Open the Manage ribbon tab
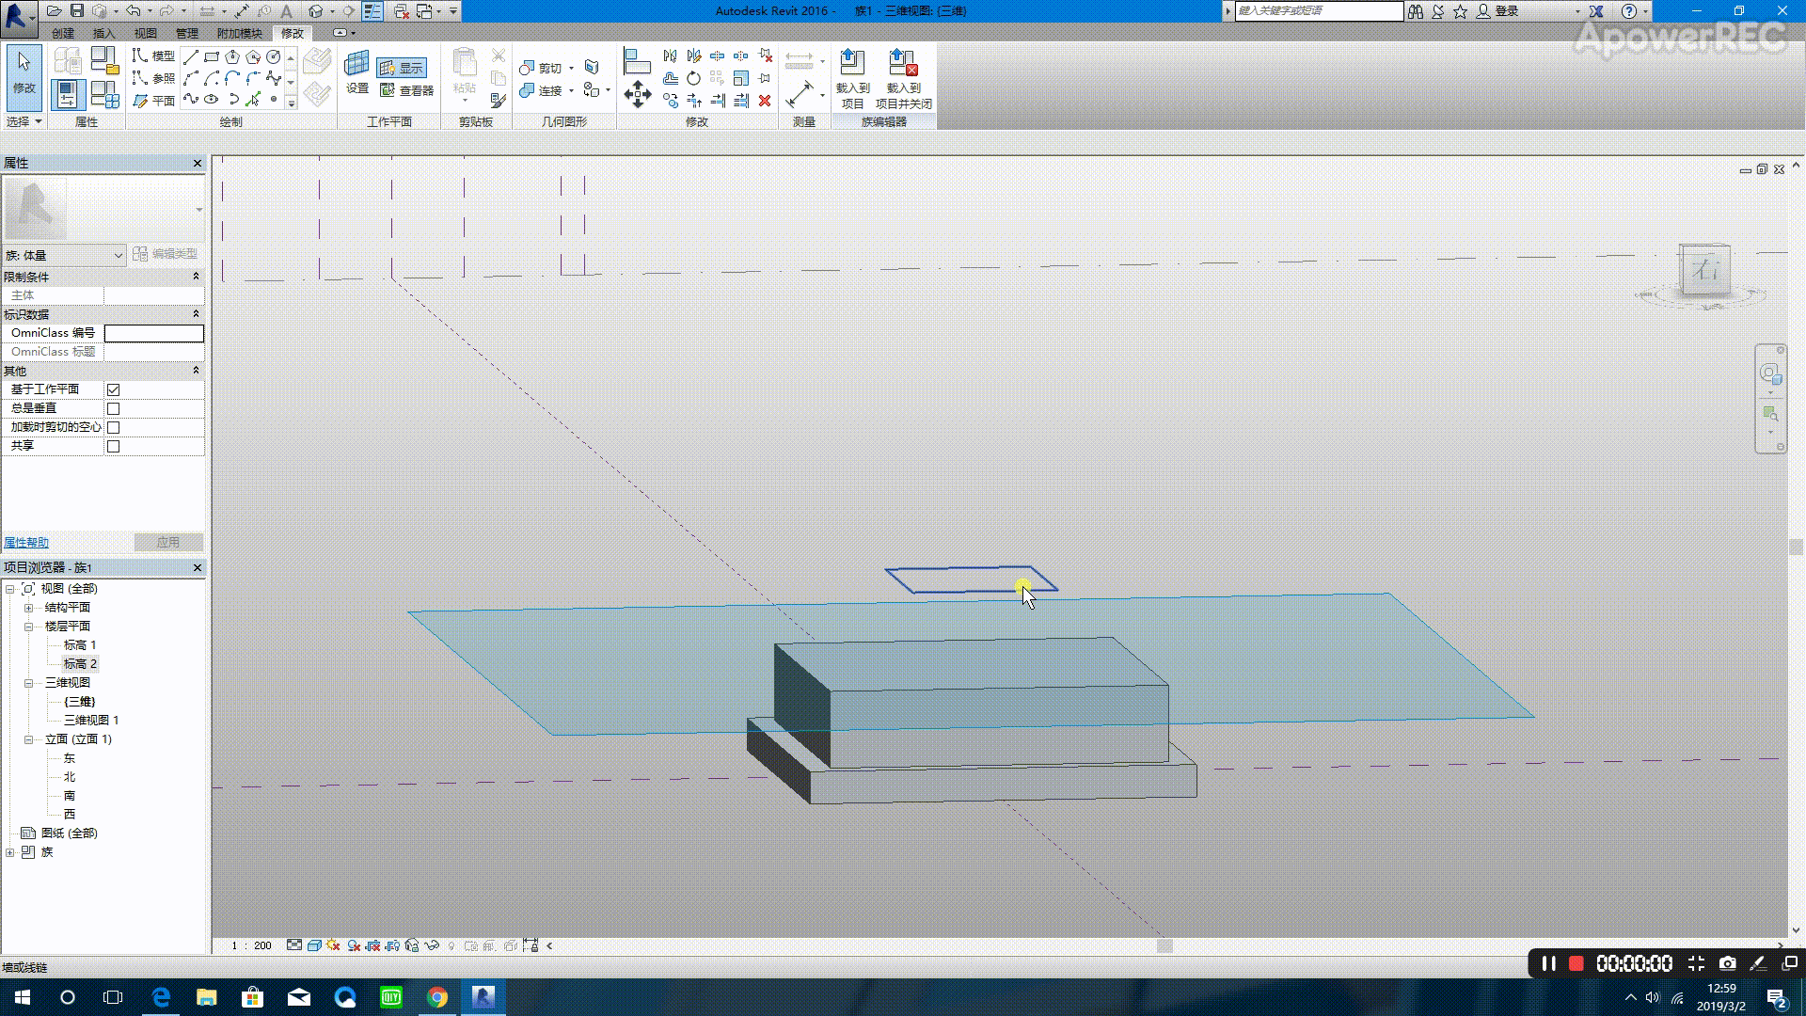The width and height of the screenshot is (1806, 1016). 186,33
